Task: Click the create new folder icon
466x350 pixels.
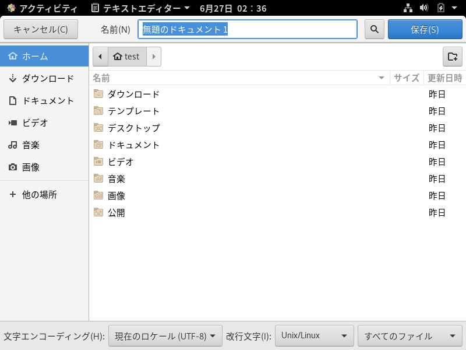Action: click(x=453, y=56)
